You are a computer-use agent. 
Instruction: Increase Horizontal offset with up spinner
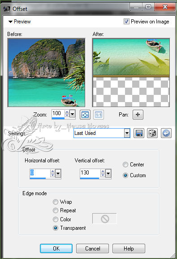[52, 171]
